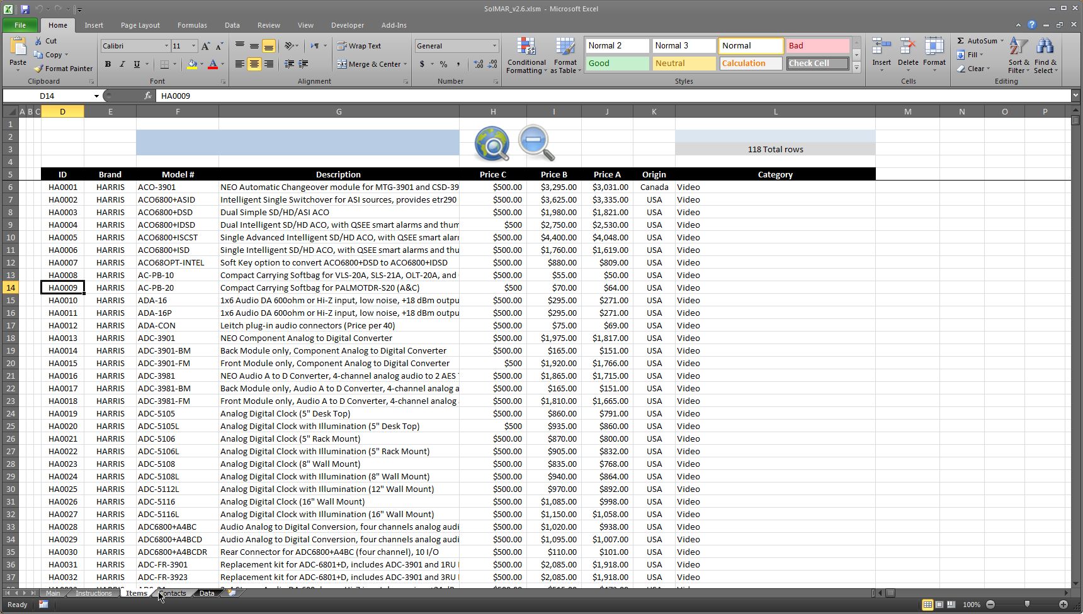The image size is (1083, 614).
Task: Open Sort & Filter
Action: (x=1018, y=55)
